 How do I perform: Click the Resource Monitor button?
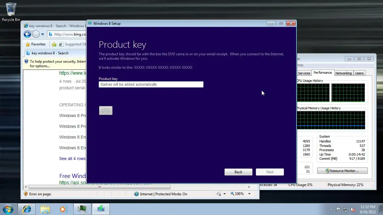pos(342,171)
